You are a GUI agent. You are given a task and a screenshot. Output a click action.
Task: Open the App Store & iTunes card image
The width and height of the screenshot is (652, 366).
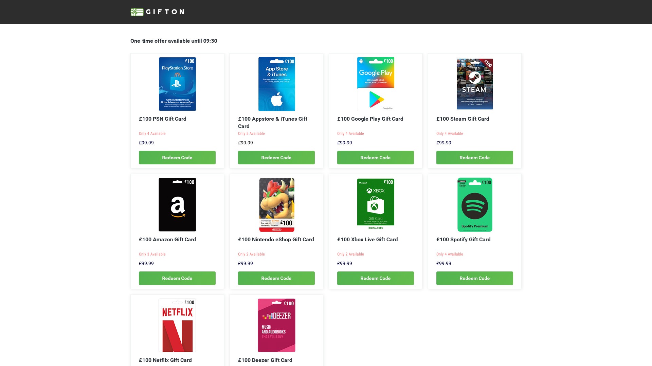click(x=276, y=84)
